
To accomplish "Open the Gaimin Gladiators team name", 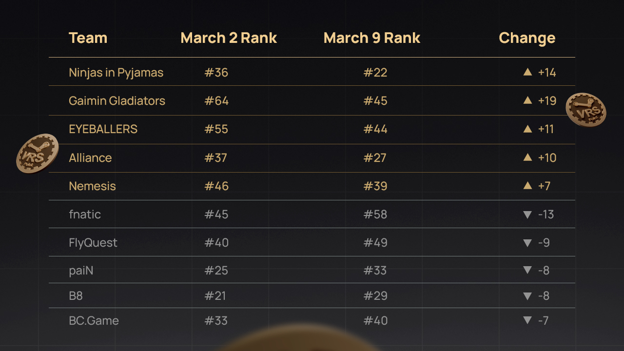I will (x=117, y=101).
